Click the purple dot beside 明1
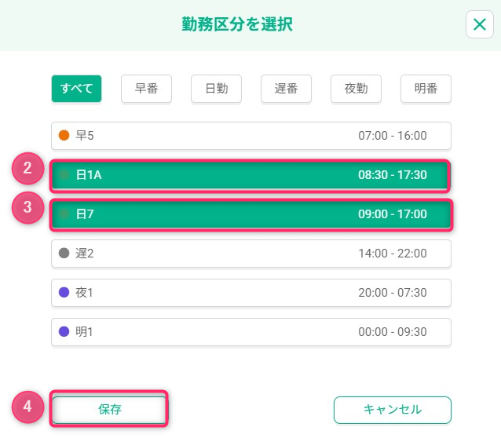Viewport: 501px width, 438px height. pos(64,332)
